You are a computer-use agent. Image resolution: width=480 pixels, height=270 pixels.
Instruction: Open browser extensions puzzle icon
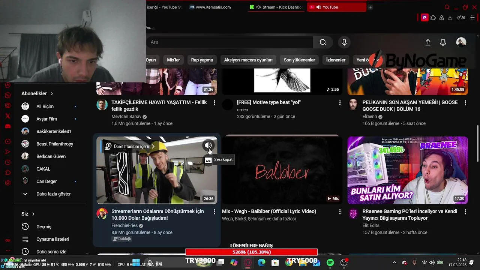coord(433,18)
